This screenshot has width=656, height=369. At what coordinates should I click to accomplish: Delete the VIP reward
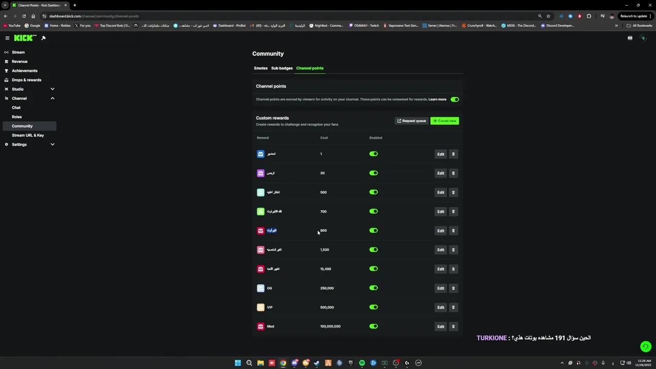pyautogui.click(x=453, y=307)
